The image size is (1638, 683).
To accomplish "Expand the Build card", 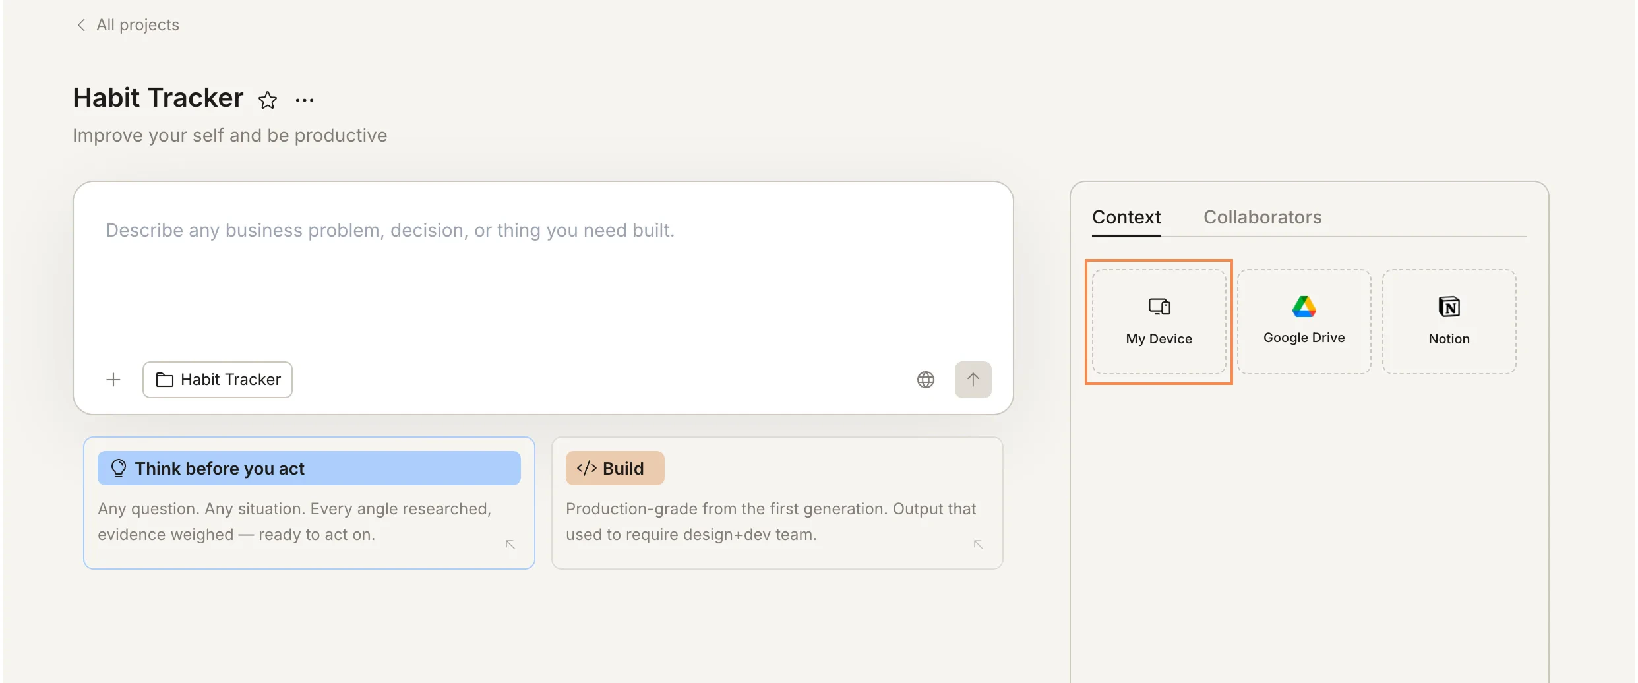I will tap(978, 543).
